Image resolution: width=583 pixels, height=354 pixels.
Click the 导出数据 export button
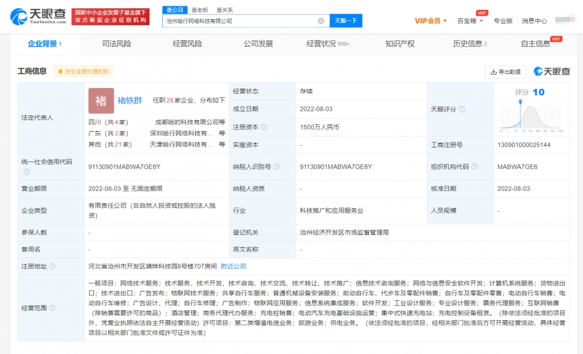click(505, 72)
